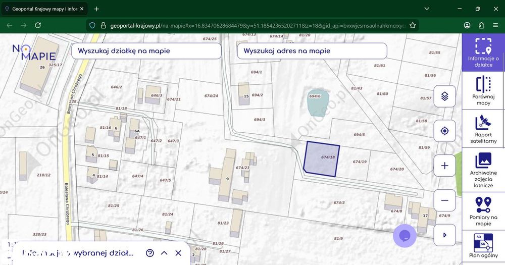
Task: Expand the selected parcel info panel
Action: pos(164,253)
